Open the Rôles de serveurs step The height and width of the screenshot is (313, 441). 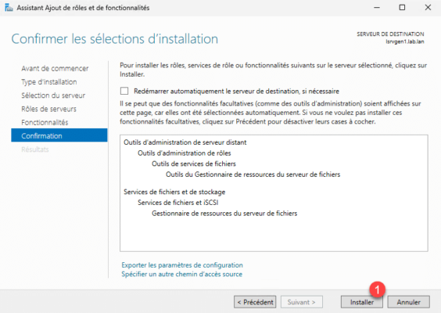(x=48, y=109)
